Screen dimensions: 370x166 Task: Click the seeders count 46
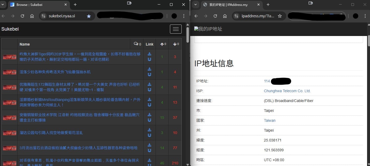pyautogui.click(x=162, y=163)
